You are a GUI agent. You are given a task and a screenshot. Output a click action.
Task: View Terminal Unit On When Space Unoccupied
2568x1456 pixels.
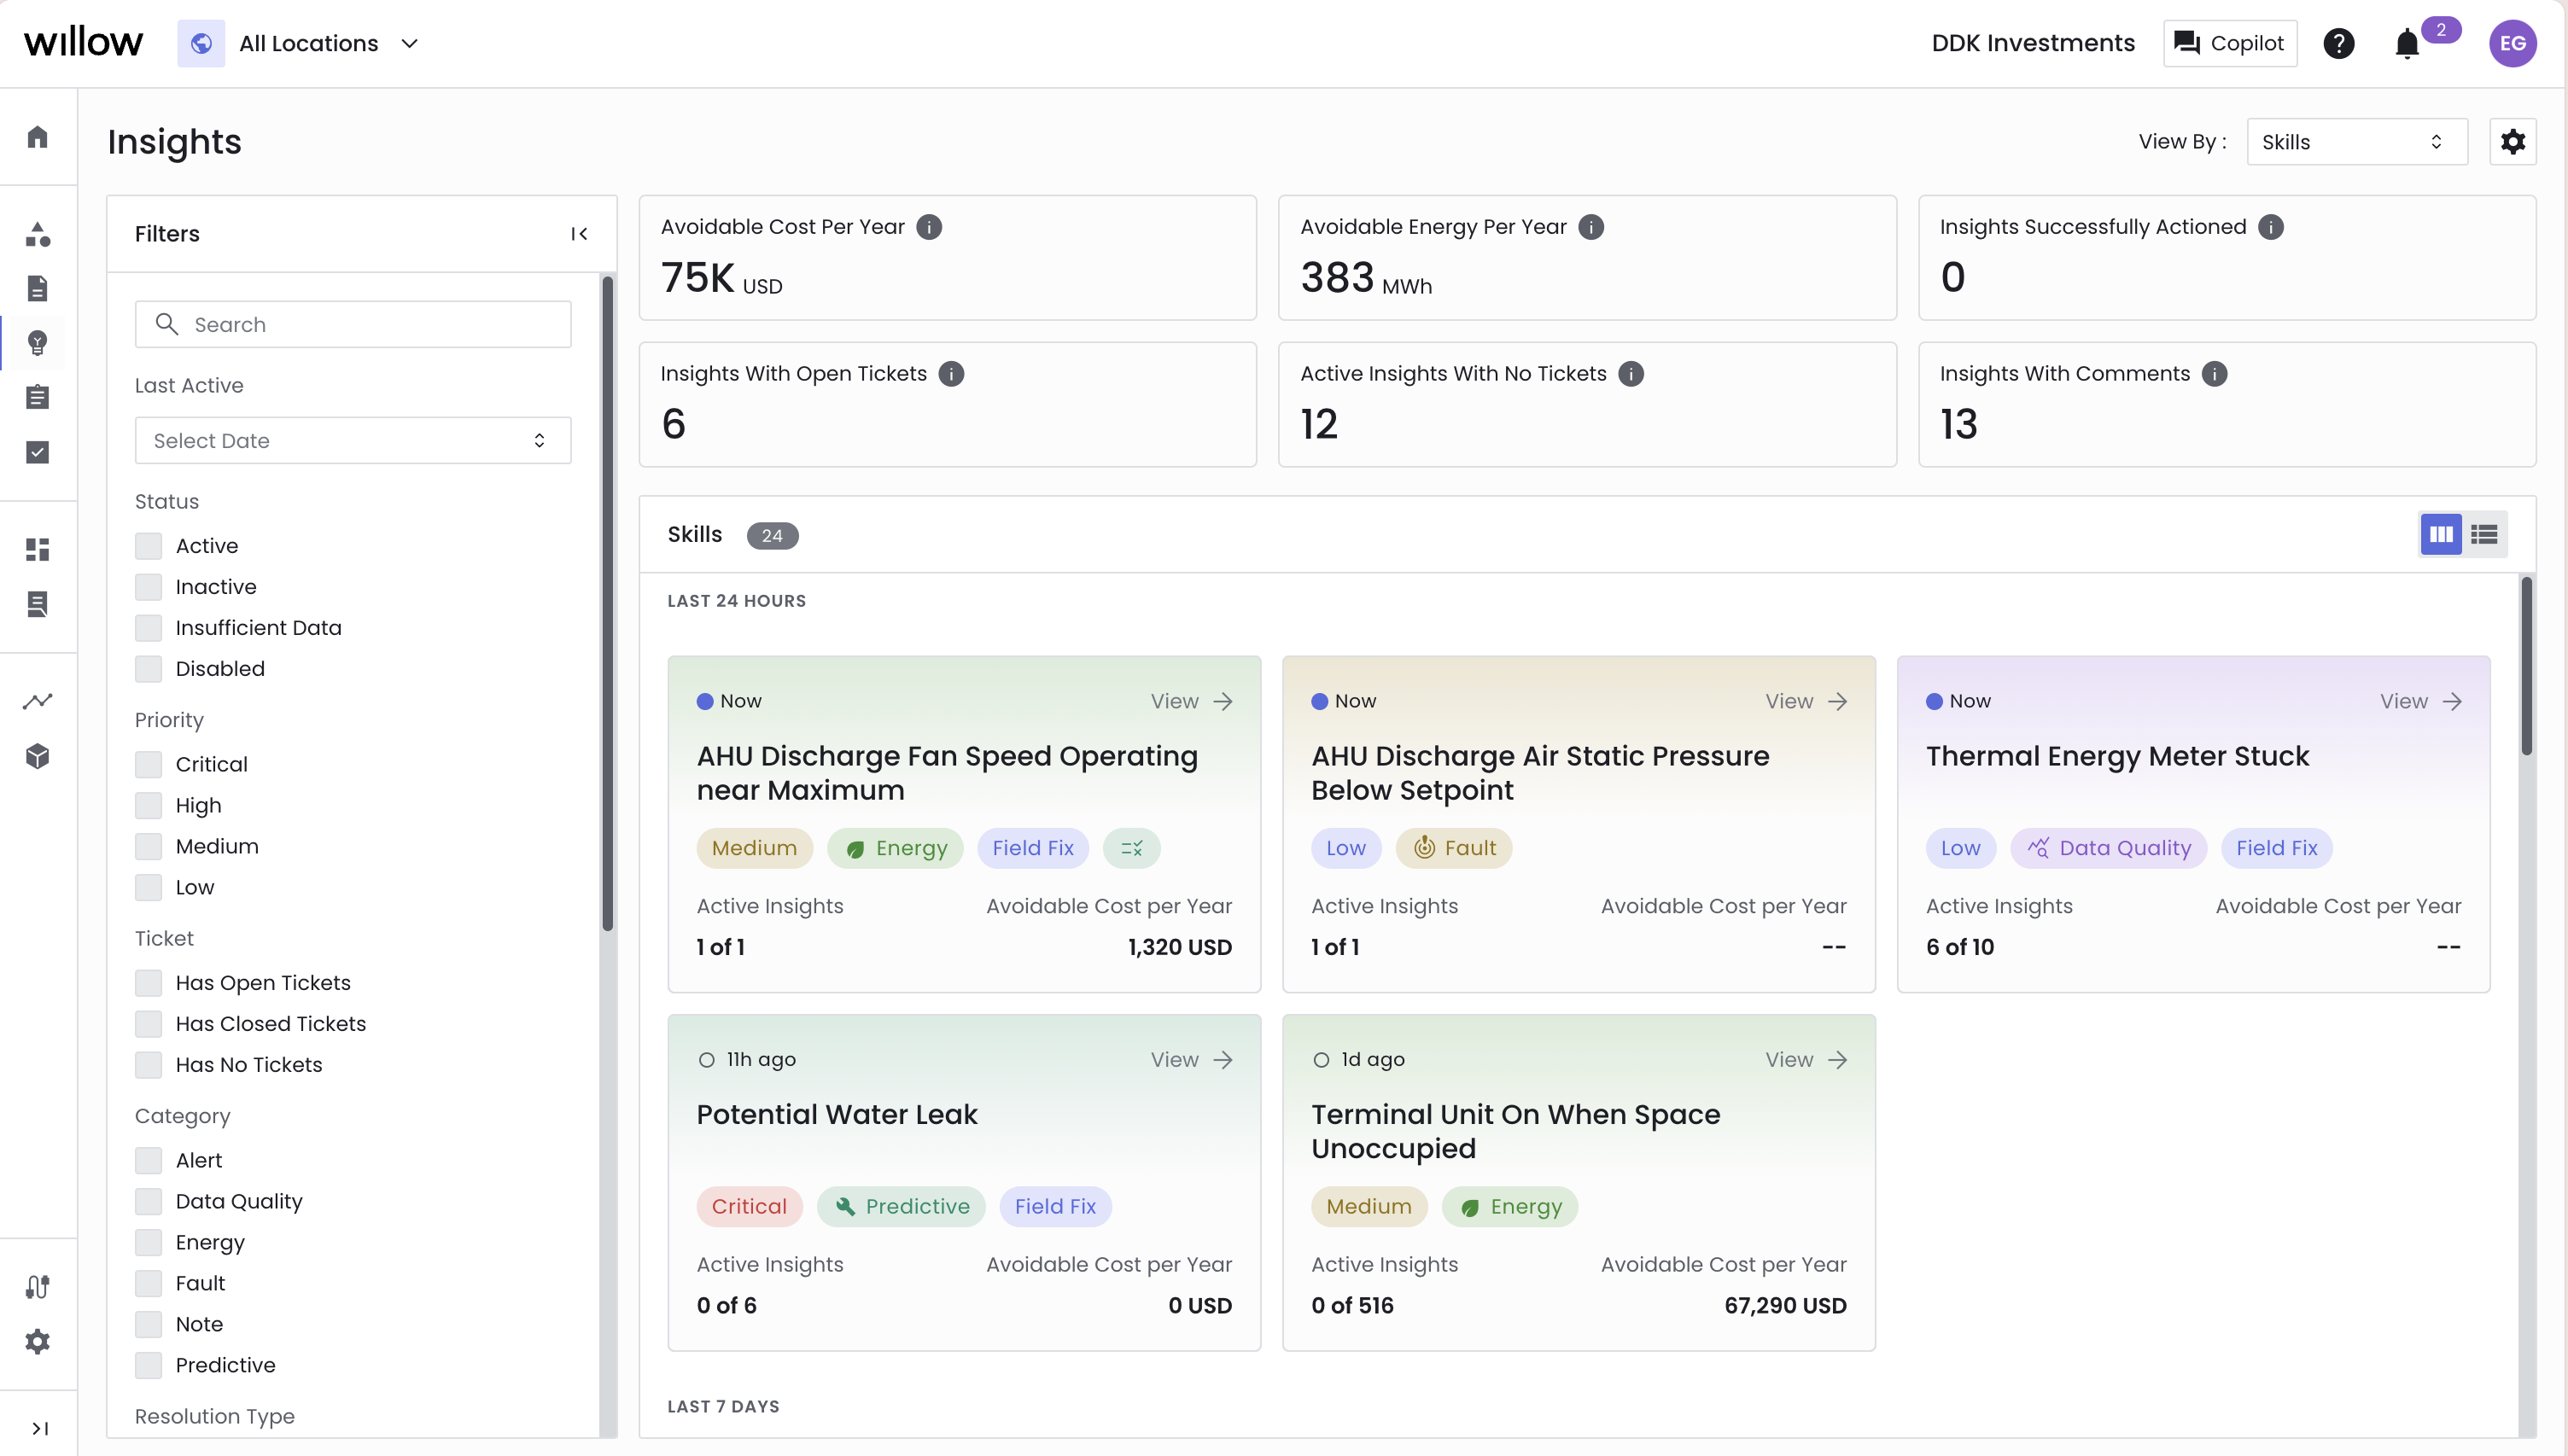[x=1806, y=1059]
